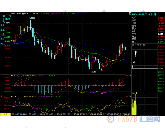This screenshot has height=128, width=165.
Task: Close the MACD indicator panel
Action: 130,75
